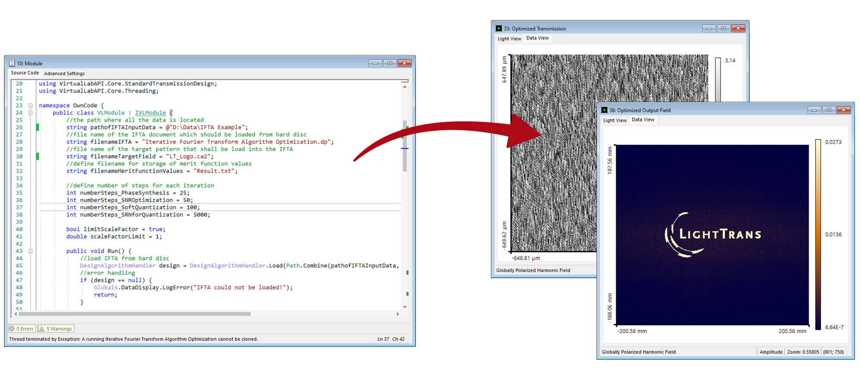Click the "LT_Logo.ca2" filename string in code
860x380 pixels.
click(x=188, y=156)
